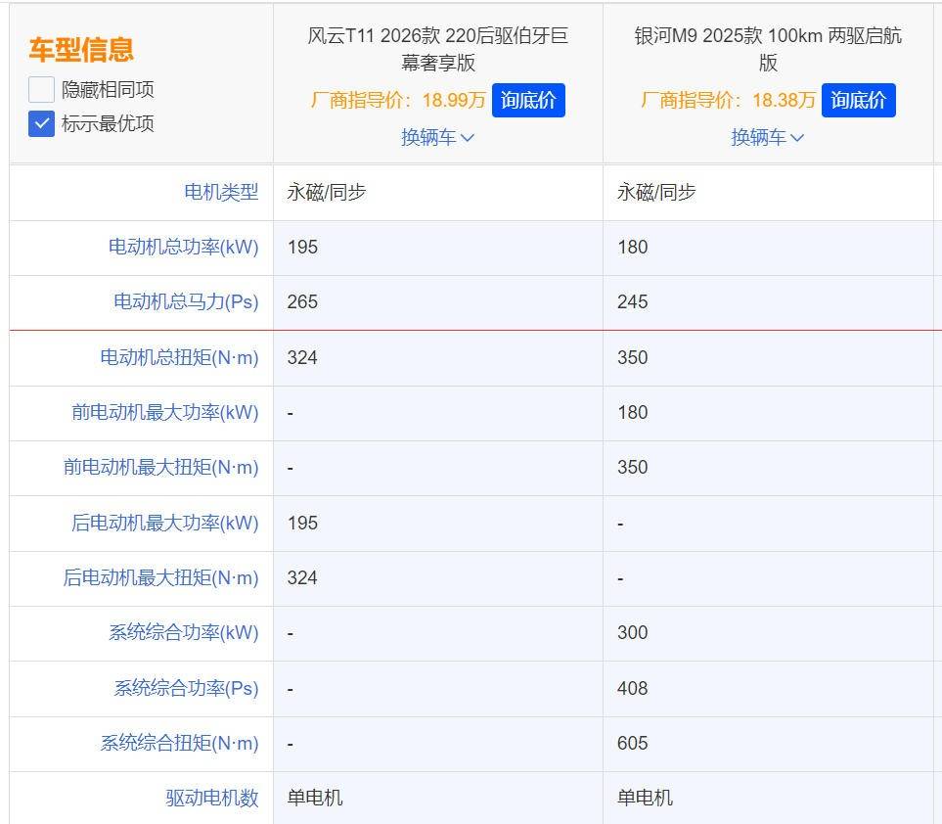942x824 pixels.
Task: Expand 换辆车 under the 银河M9 column
Action: tap(769, 137)
